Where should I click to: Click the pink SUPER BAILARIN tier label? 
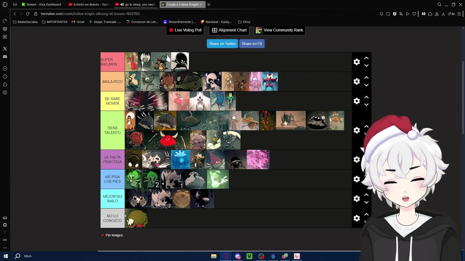click(x=113, y=62)
